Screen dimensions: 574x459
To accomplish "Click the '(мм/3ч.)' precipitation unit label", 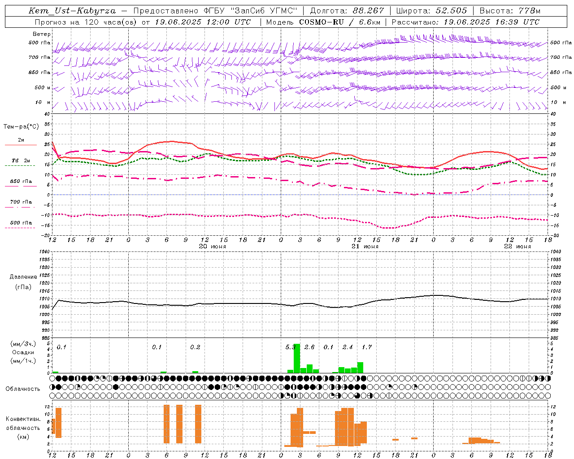I will point(23,344).
